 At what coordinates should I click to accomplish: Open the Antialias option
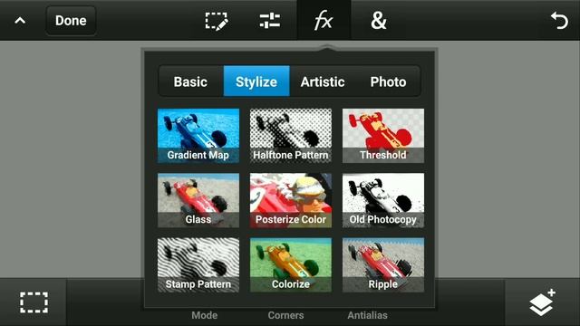(367, 315)
